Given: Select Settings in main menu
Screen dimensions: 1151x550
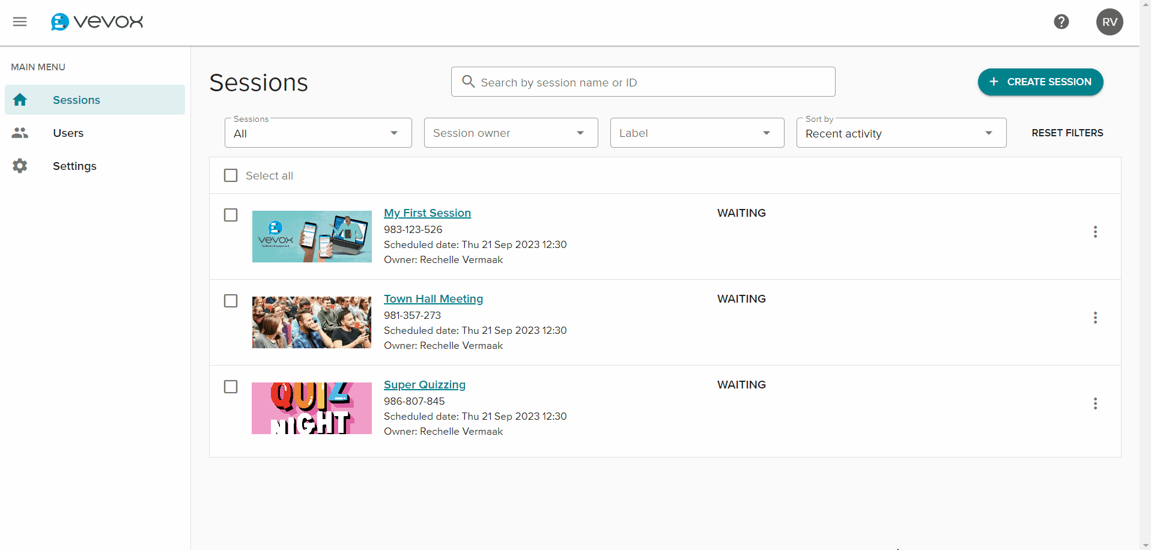Looking at the screenshot, I should click(x=95, y=166).
